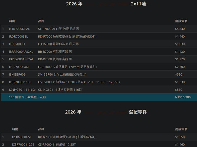Screen dimensions: 197x147
Task: Click part number IFCR7000CXXL
Action: coord(19,67)
